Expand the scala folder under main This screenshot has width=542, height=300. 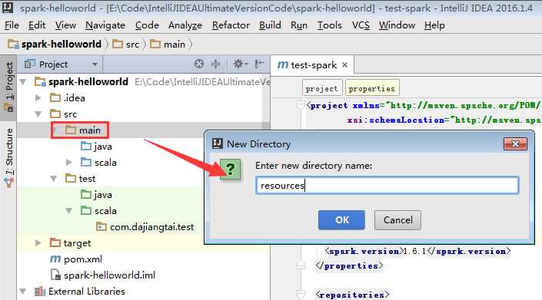click(69, 163)
